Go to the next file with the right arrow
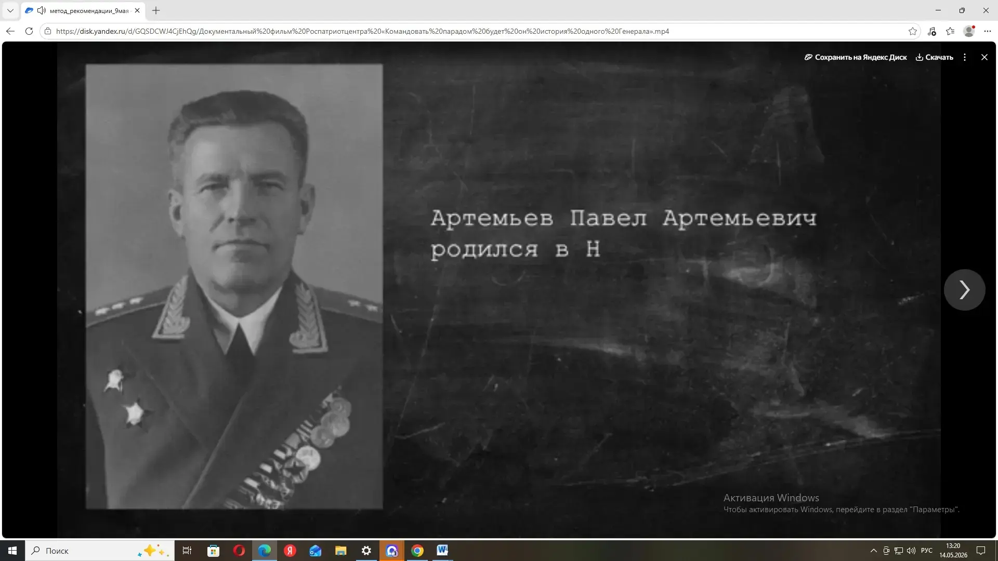The height and width of the screenshot is (561, 998). click(x=965, y=290)
